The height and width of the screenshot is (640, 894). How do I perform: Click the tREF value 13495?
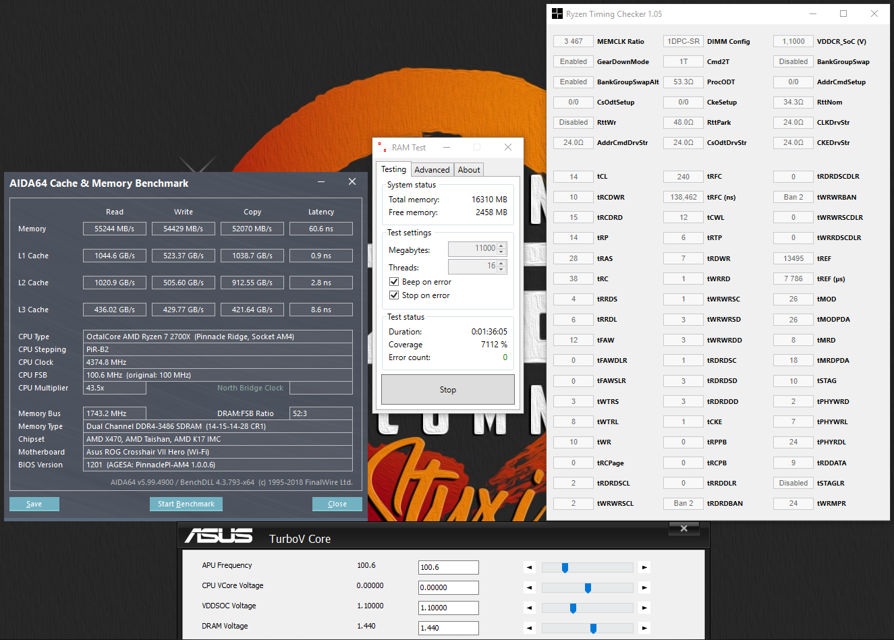pyautogui.click(x=793, y=258)
